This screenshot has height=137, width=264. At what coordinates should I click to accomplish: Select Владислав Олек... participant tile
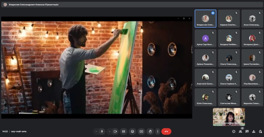[x=205, y=19]
